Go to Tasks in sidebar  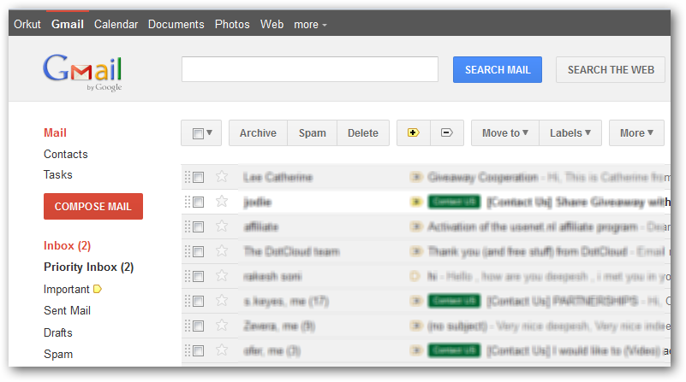click(x=57, y=174)
